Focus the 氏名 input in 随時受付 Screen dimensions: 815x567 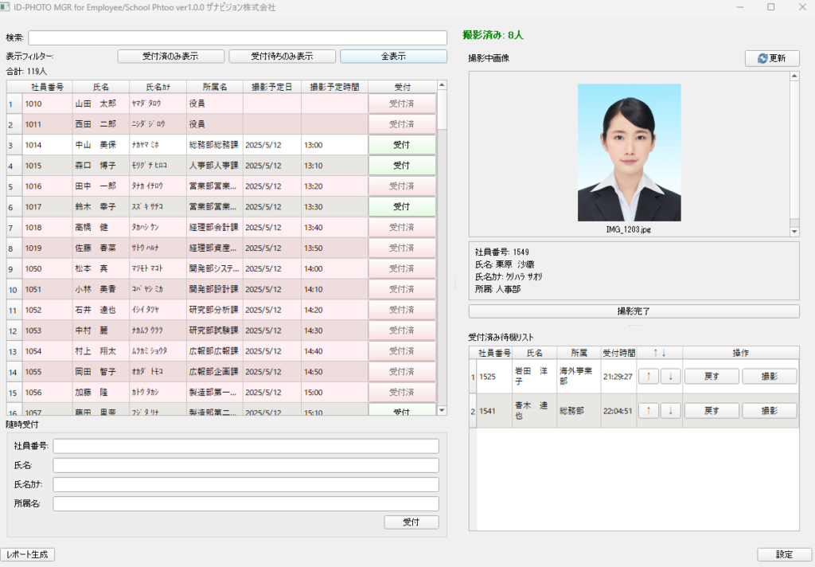(x=246, y=466)
